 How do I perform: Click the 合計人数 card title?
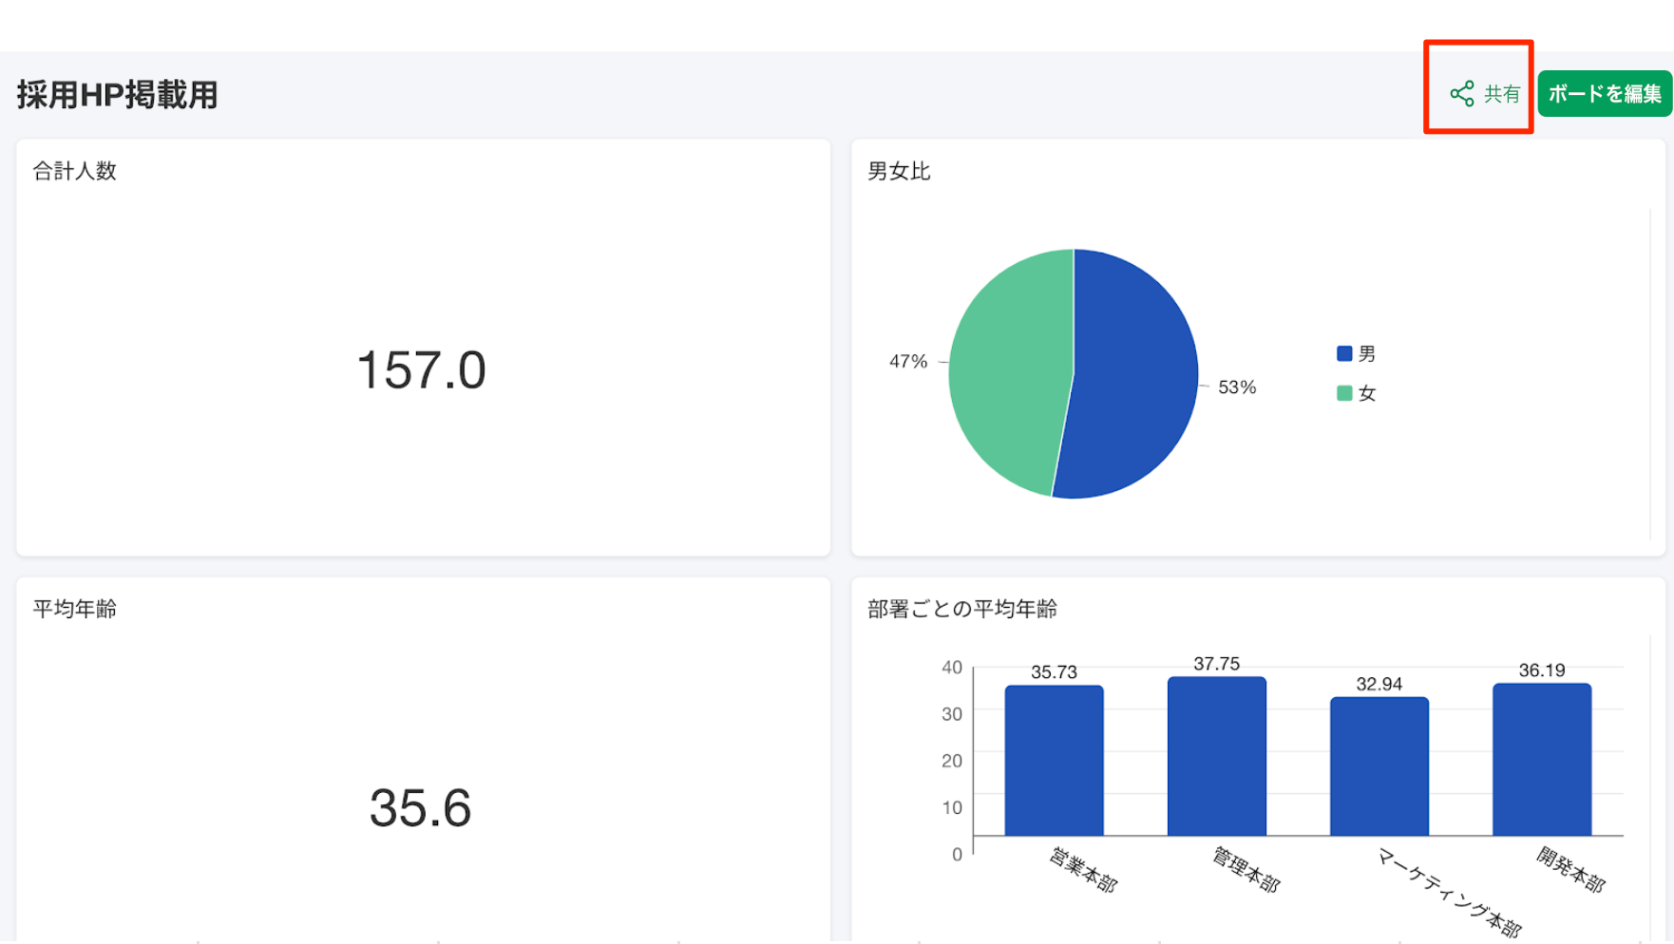(x=74, y=171)
